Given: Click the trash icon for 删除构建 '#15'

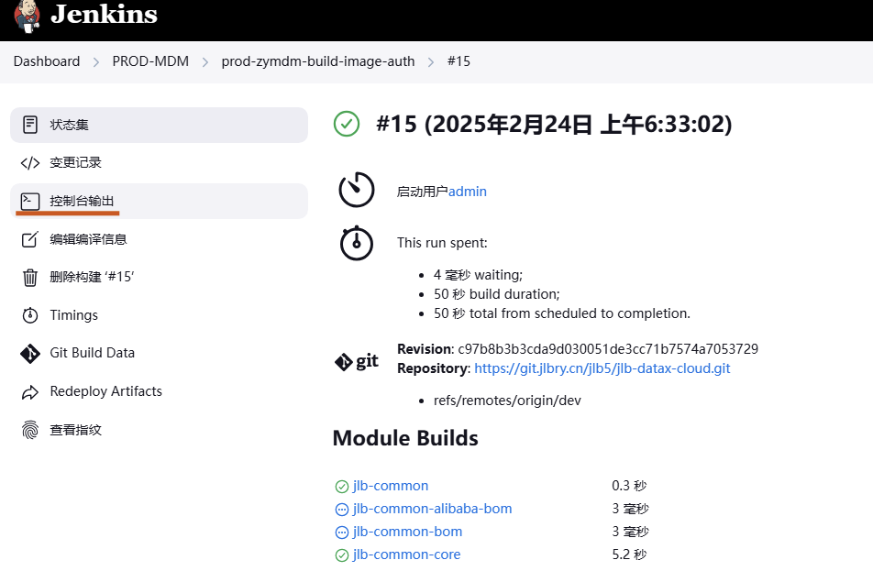Looking at the screenshot, I should click(x=30, y=277).
